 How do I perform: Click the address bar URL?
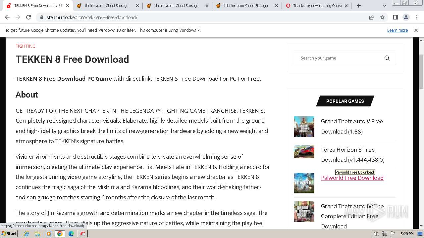92,18
